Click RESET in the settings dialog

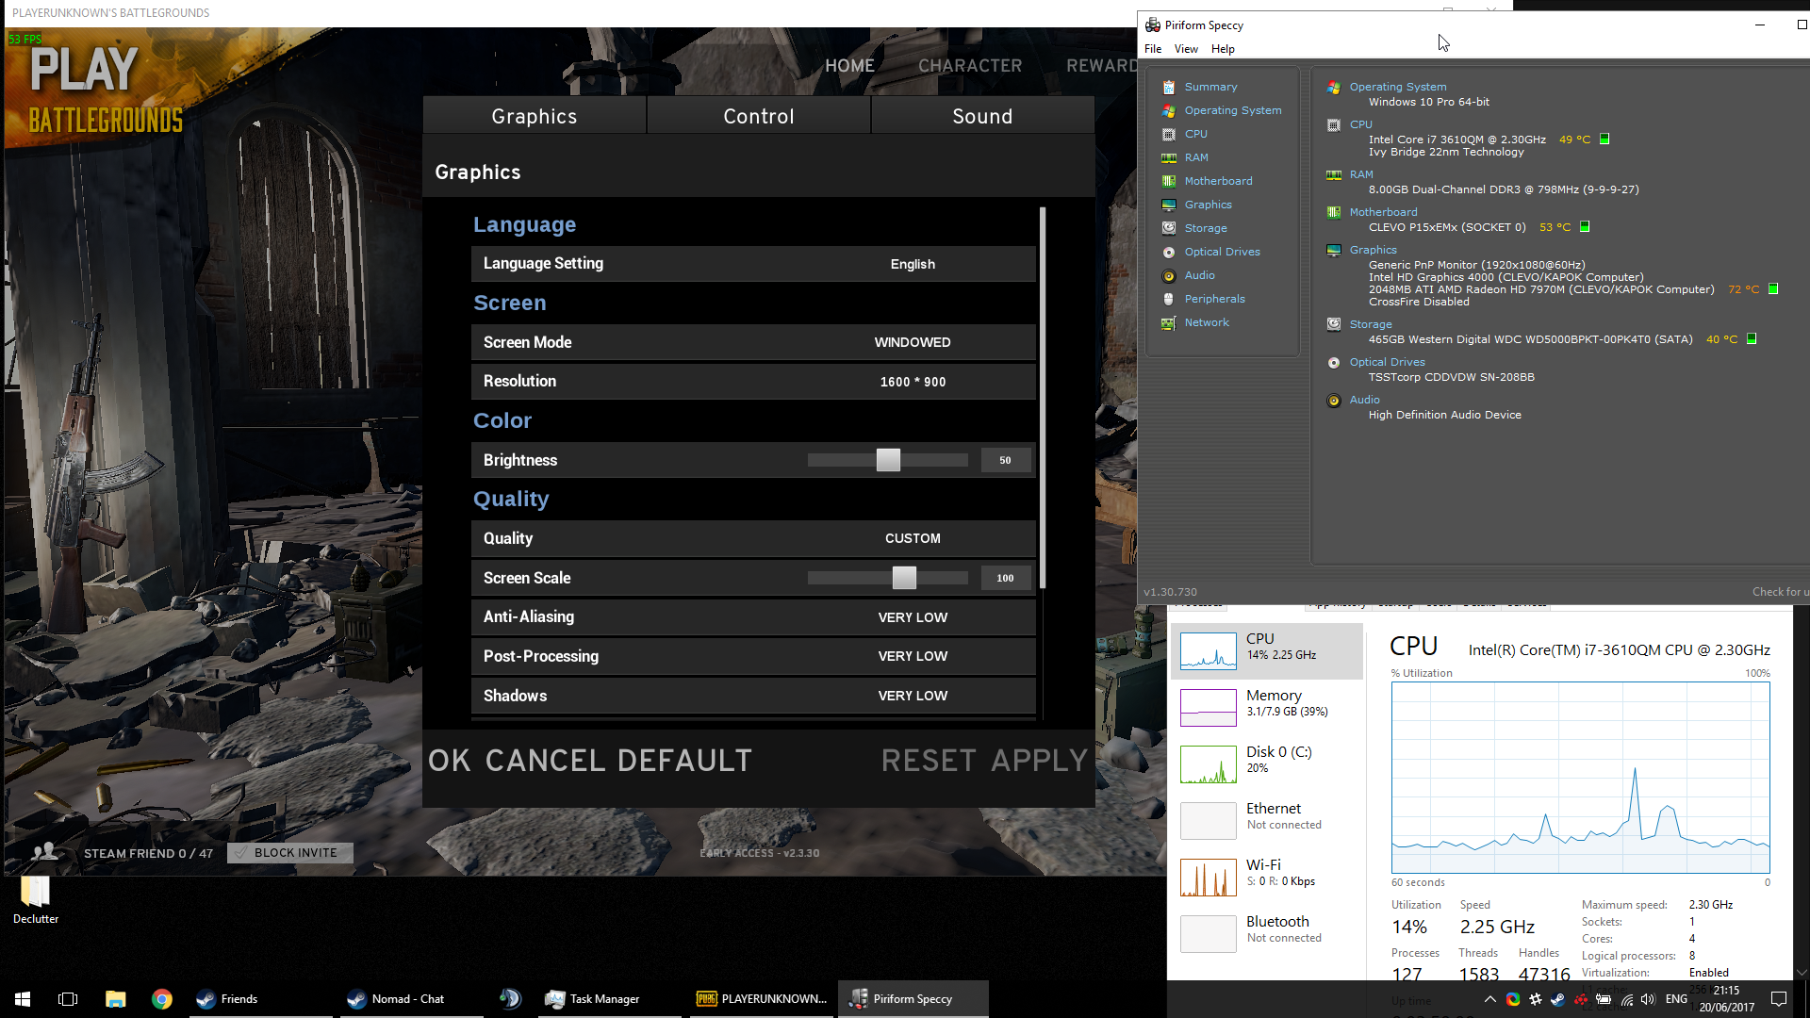pos(929,761)
